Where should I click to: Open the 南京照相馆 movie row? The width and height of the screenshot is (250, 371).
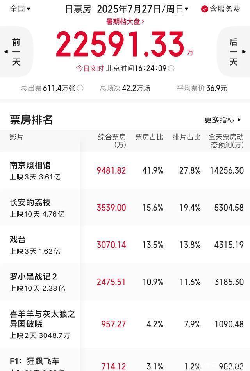point(125,170)
